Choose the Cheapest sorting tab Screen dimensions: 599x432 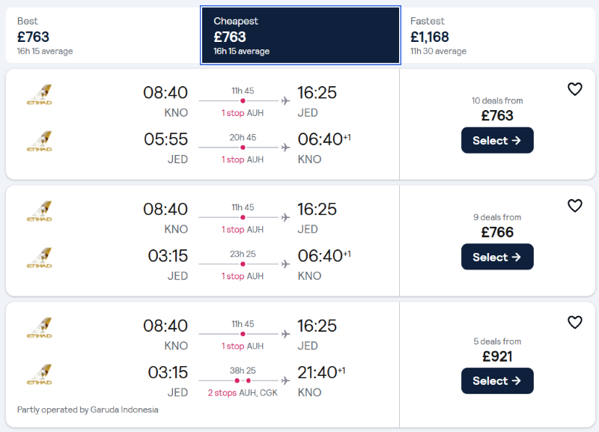coord(299,36)
